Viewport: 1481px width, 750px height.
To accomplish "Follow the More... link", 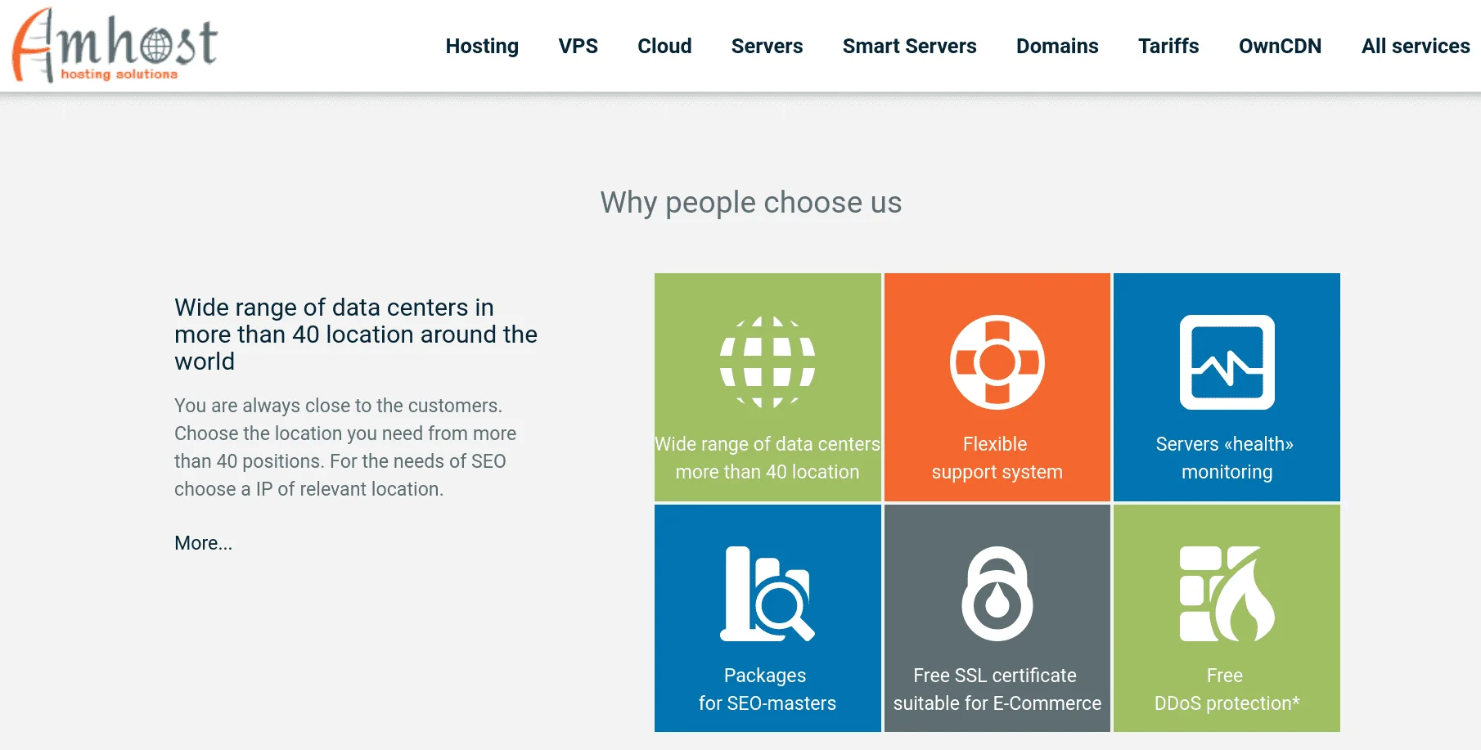I will coord(203,543).
